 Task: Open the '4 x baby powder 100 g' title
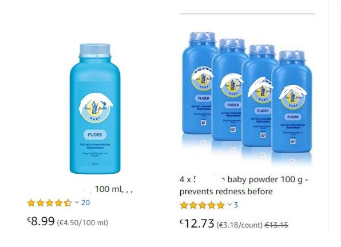click(x=244, y=180)
